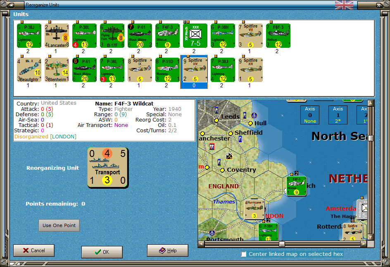The height and width of the screenshot is (267, 390).
Task: Click the 'Country: United States' text
Action: [x=46, y=103]
